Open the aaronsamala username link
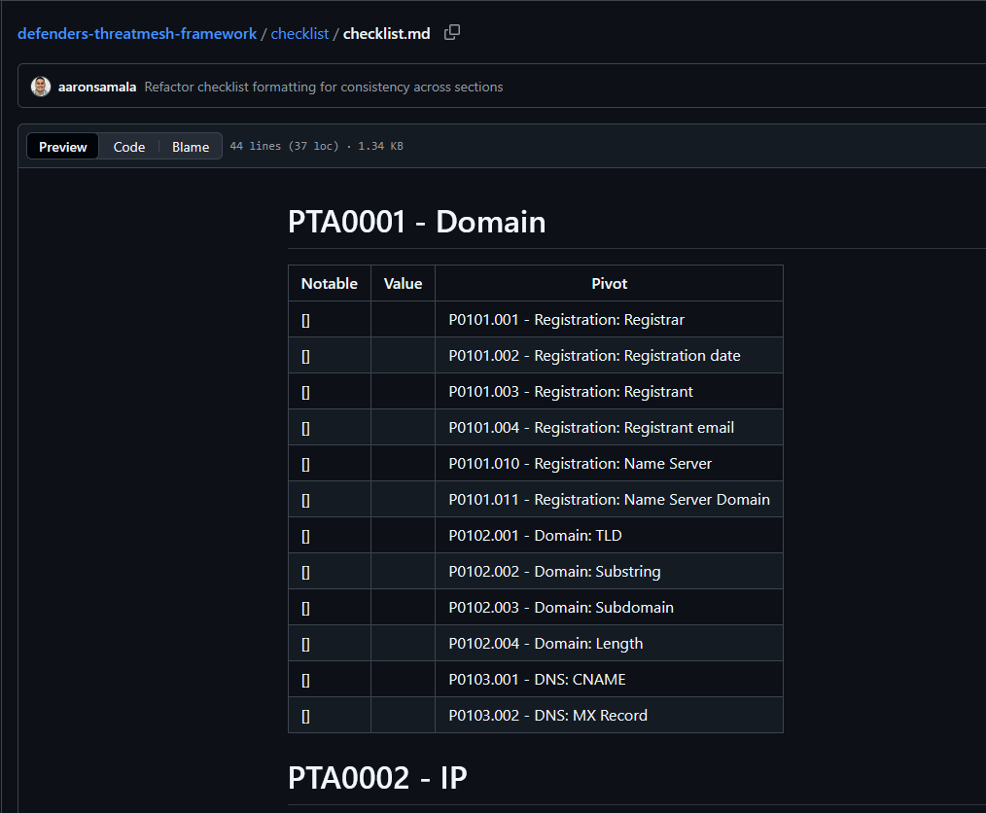Image resolution: width=986 pixels, height=813 pixels. 97,87
